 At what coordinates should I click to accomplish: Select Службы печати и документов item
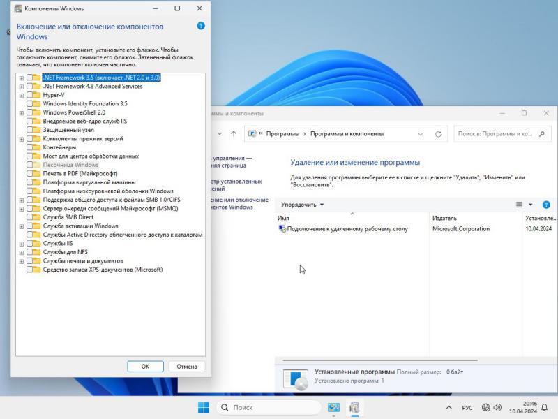(83, 260)
